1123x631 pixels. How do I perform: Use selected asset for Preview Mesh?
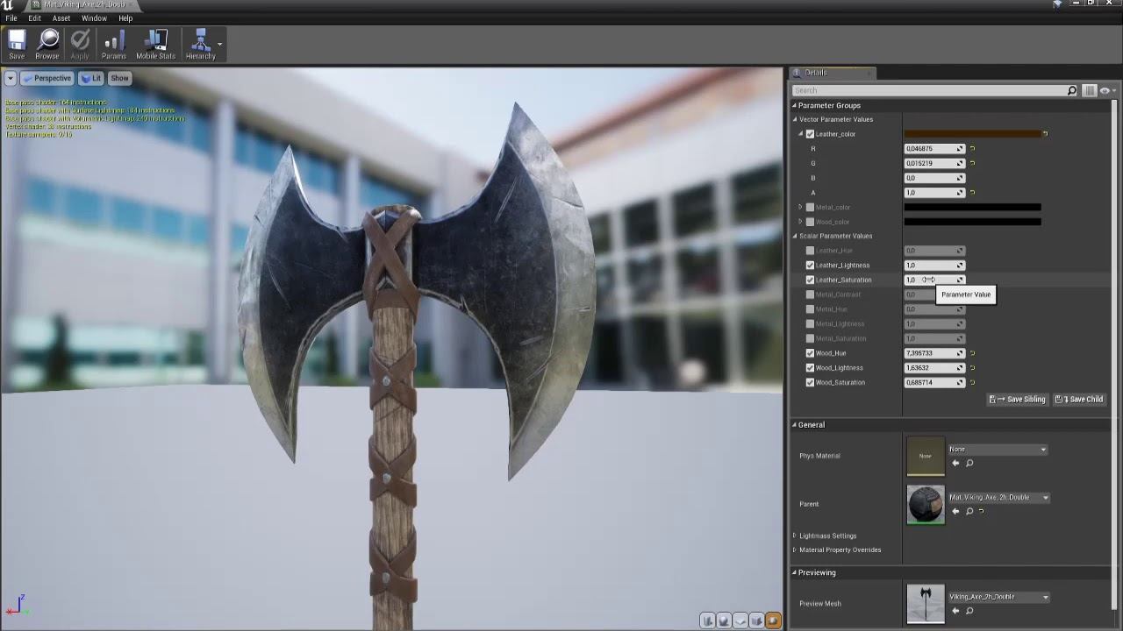tap(955, 610)
